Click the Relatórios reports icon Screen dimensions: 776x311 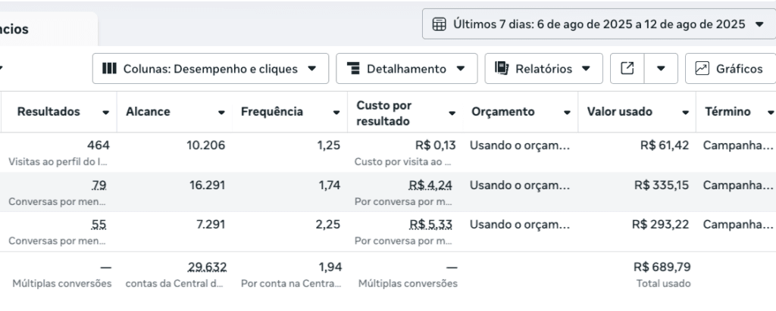click(501, 68)
